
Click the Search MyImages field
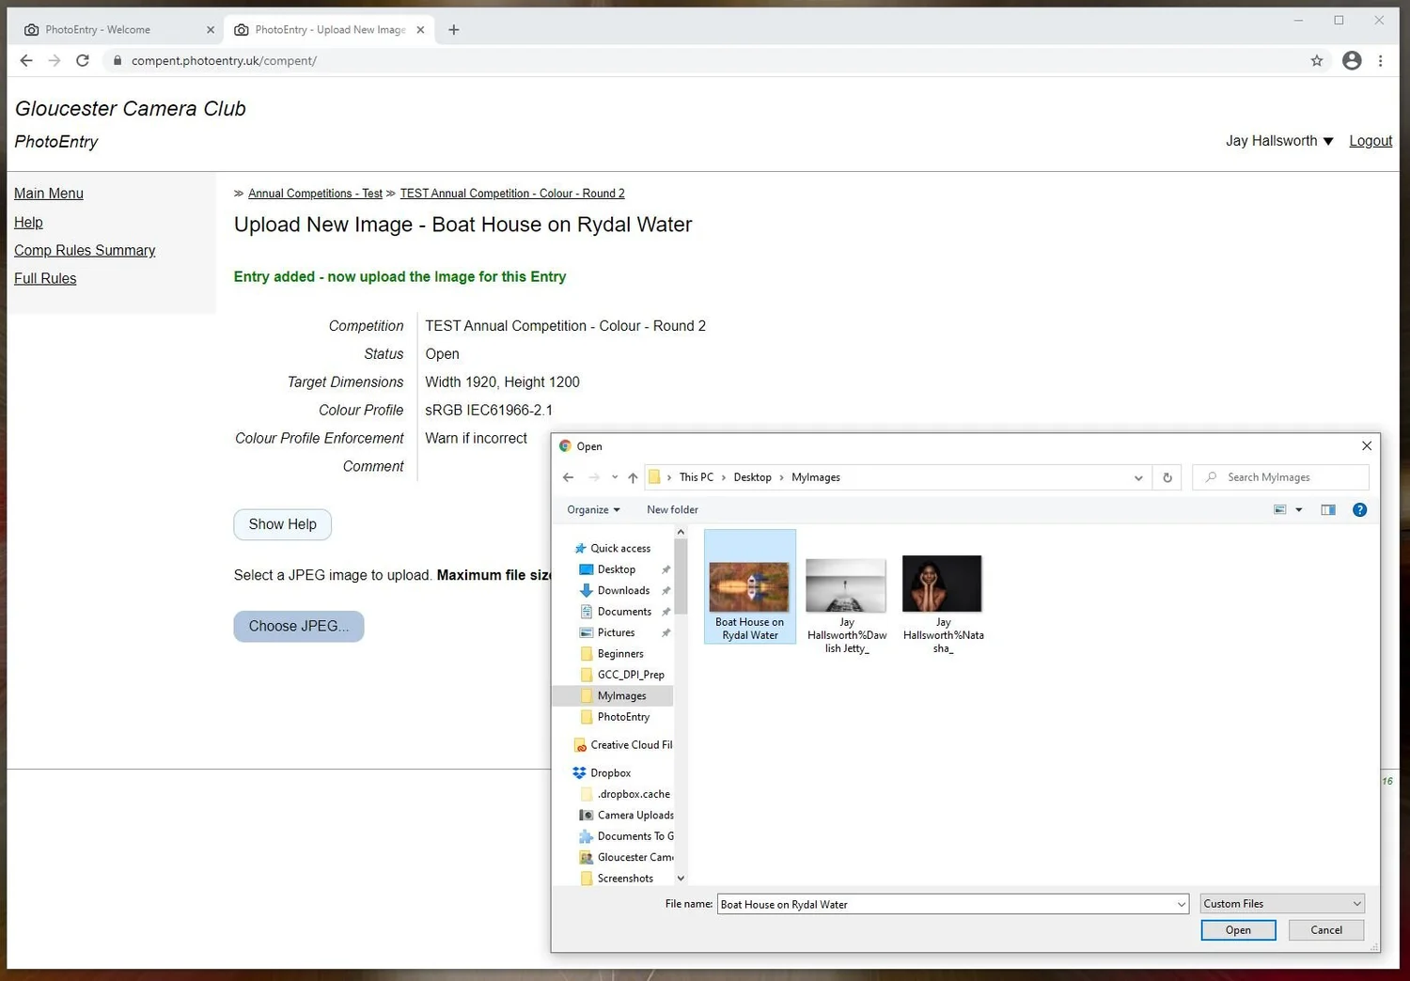point(1280,477)
